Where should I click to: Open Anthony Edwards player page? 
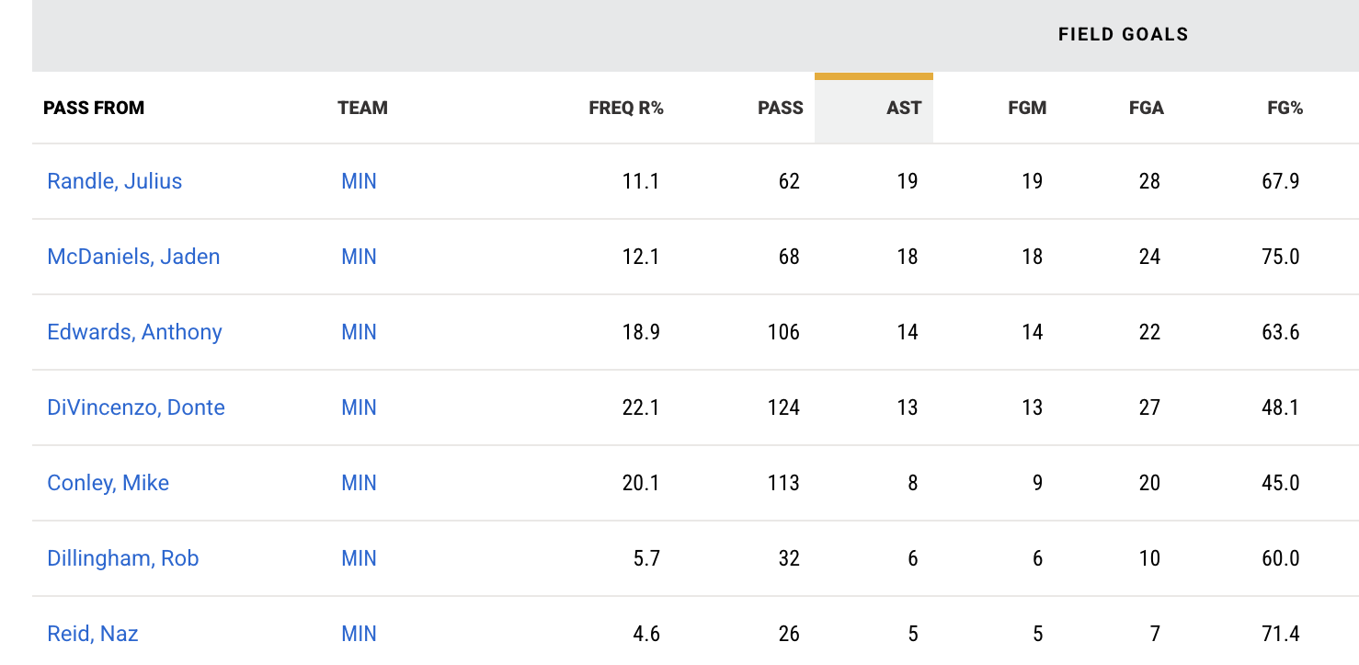pyautogui.click(x=134, y=332)
